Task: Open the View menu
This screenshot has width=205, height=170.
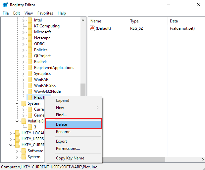Action: [x=28, y=13]
